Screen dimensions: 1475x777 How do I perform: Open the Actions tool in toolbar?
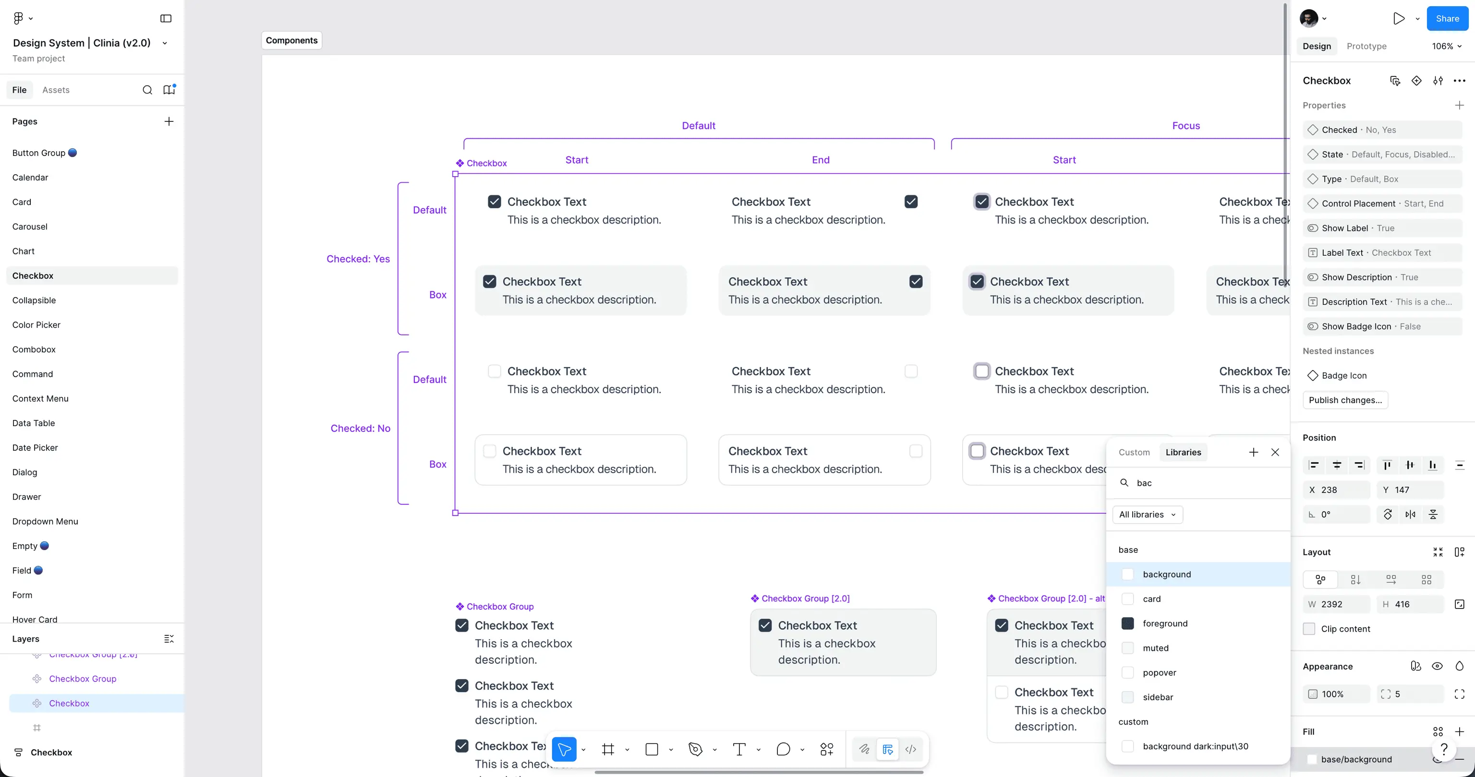pos(827,750)
